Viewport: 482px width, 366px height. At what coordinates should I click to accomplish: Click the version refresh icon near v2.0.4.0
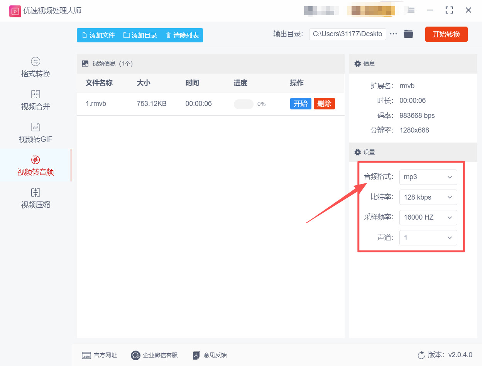[421, 356]
